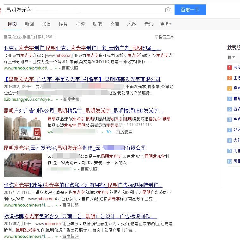Open 百度快照 of the 大酒店 thumbnail result
The width and height of the screenshot is (240, 240).
coord(89,169)
